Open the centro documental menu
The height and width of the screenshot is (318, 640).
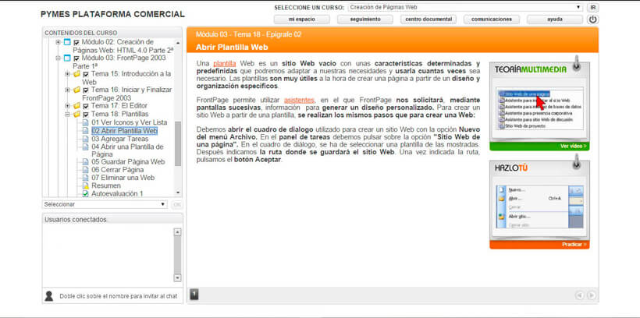coord(428,19)
